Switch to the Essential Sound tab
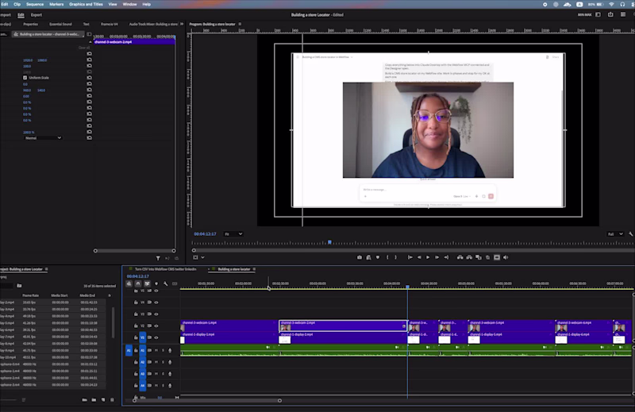The image size is (635, 412). pos(60,24)
